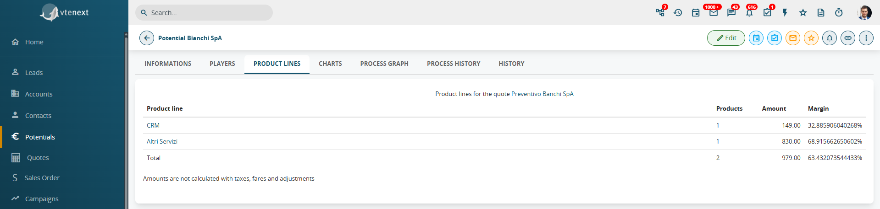Viewport: 880px width, 209px height.
Task: Click the Potential Bianchi SpA title
Action: tap(190, 38)
